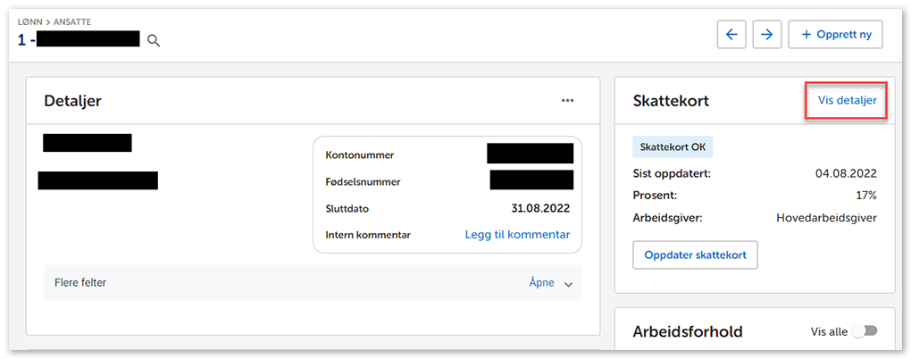911x359 pixels.
Task: Go to next employee with right arrow
Action: pyautogui.click(x=767, y=34)
